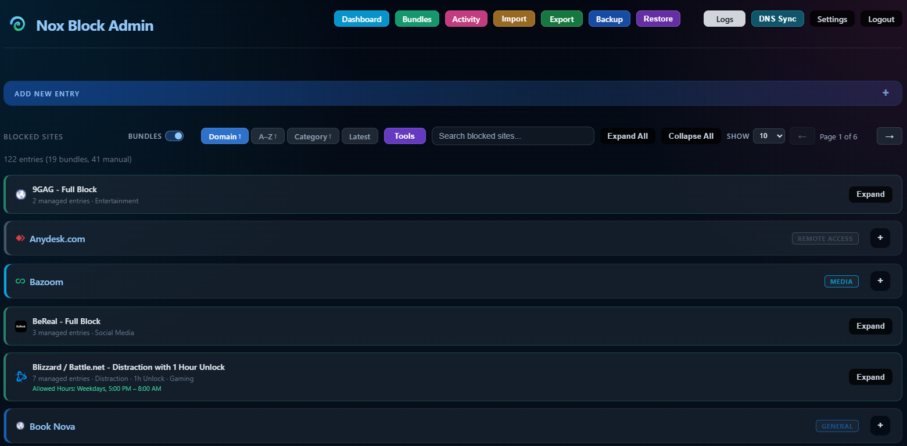Open the Dashboard page
This screenshot has height=446, width=907.
361,19
